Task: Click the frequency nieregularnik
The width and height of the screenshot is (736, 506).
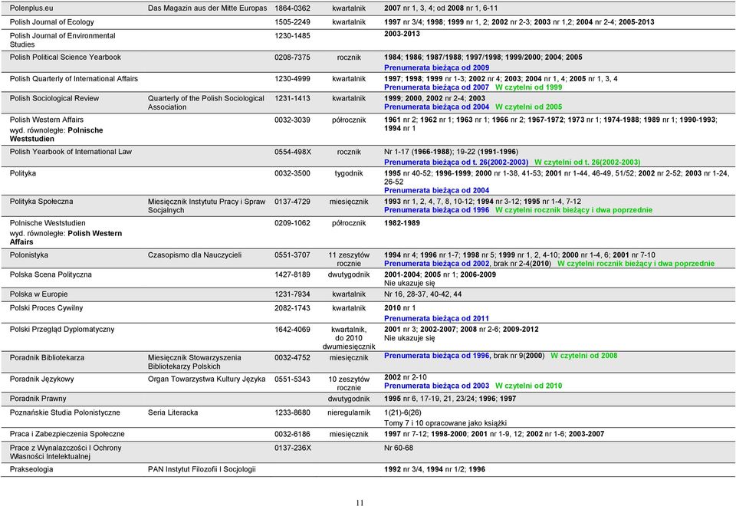Action: [349, 413]
